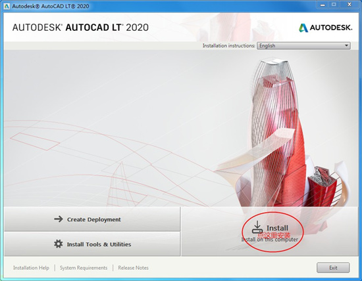Click the Create Deployment button text

[x=93, y=219]
